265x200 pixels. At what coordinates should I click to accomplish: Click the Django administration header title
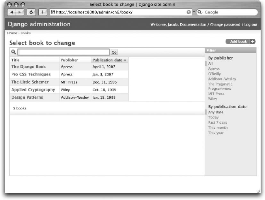(x=39, y=24)
